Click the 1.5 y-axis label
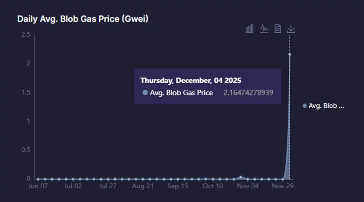Image resolution: width=364 pixels, height=202 pixels. click(x=26, y=93)
